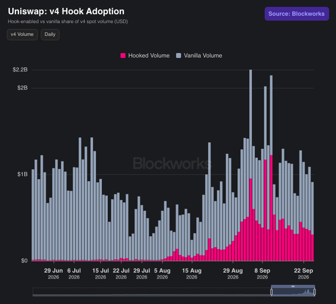Click the $1B y-axis label

23,174
